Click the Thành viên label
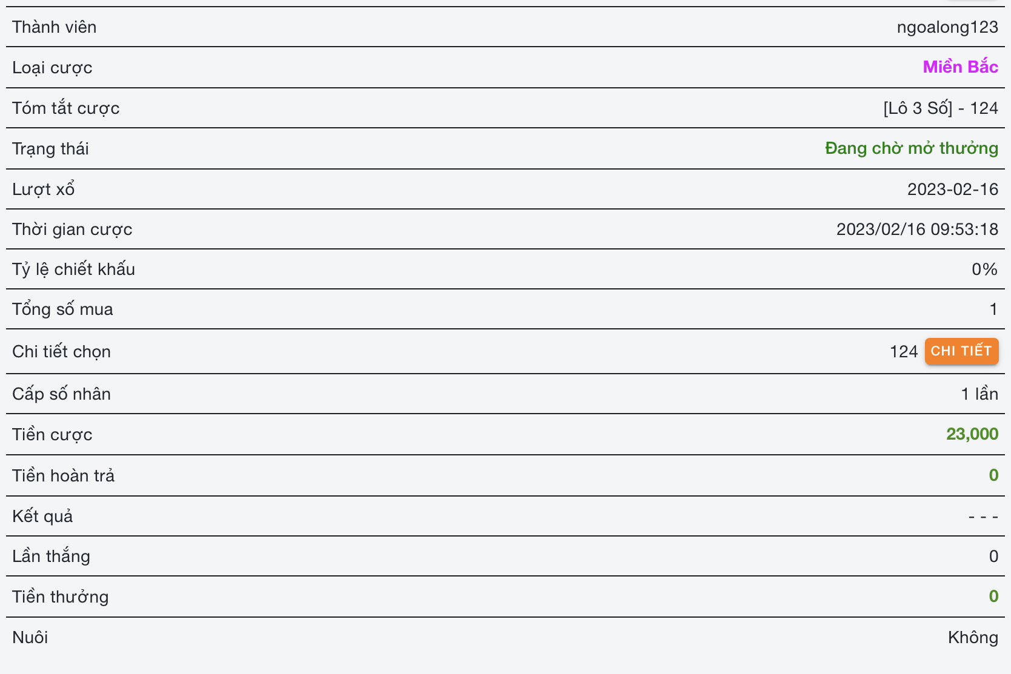 click(55, 27)
